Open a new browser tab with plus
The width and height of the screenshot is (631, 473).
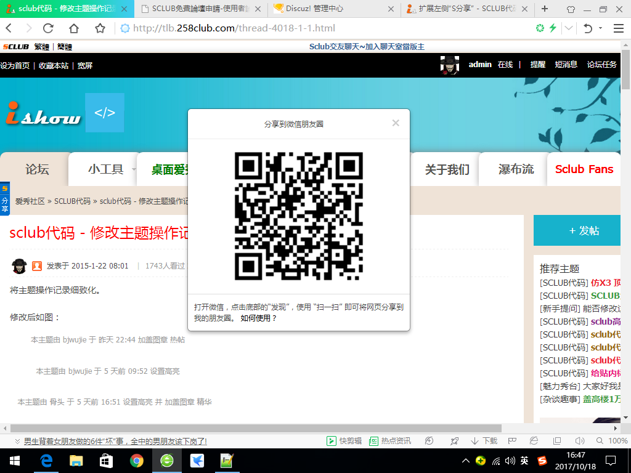tap(545, 9)
